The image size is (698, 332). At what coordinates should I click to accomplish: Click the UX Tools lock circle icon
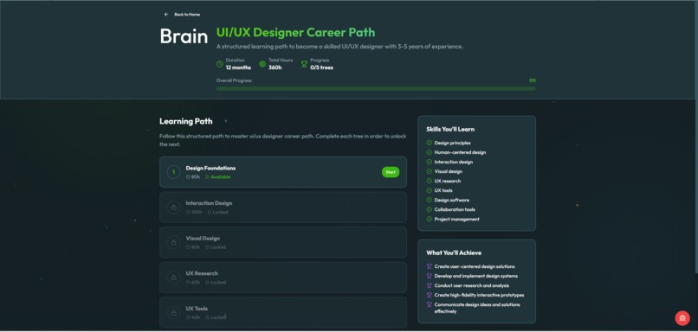tap(173, 312)
